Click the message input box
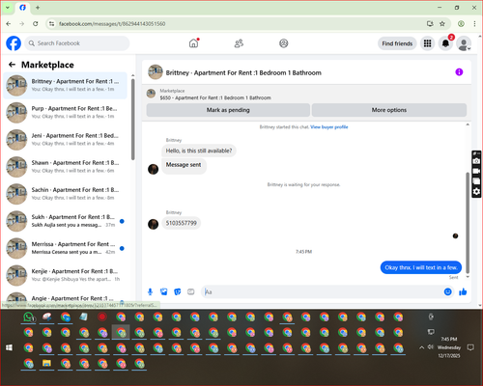The height and width of the screenshot is (386, 483). click(x=322, y=292)
